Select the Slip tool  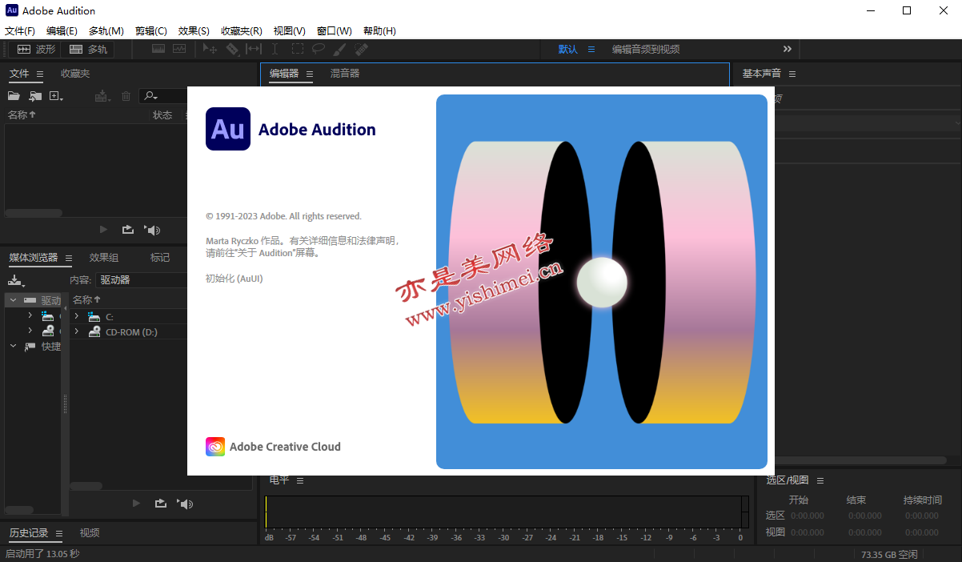click(x=253, y=49)
